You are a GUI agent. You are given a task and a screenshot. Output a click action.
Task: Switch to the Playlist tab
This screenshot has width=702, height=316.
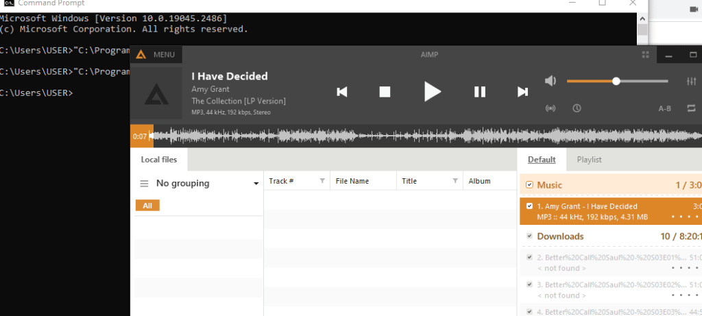[589, 160]
